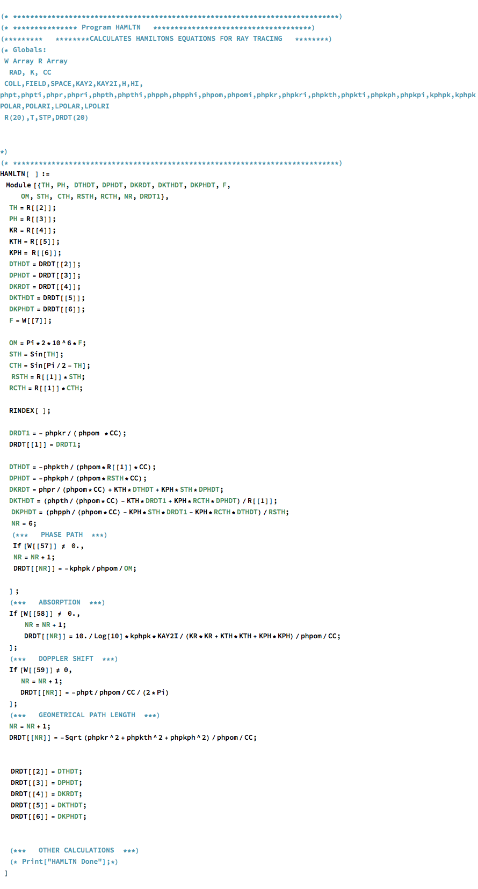Image resolution: width=478 pixels, height=889 pixels.
Task: Click the '(* Print["HAMLTN Done"];*)' comment
Action: click(x=64, y=862)
